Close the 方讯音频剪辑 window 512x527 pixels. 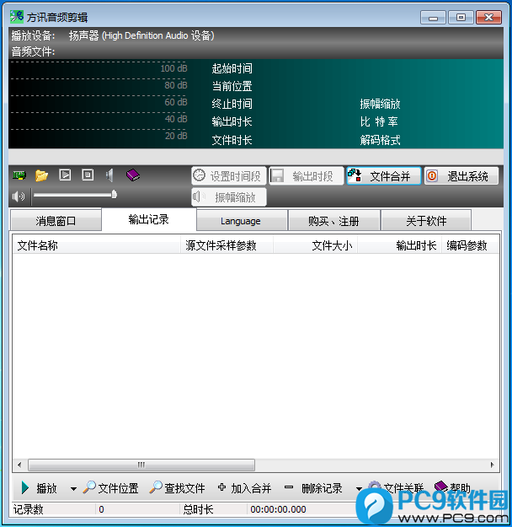[488, 17]
